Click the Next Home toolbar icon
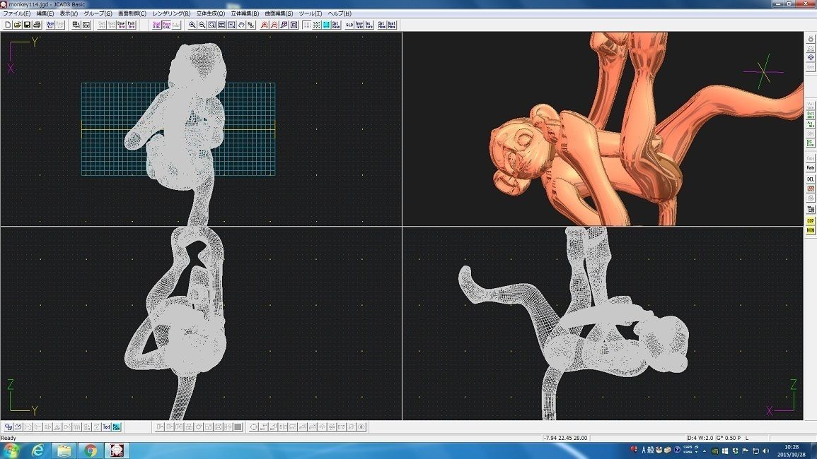The width and height of the screenshot is (817, 459). tap(392, 25)
